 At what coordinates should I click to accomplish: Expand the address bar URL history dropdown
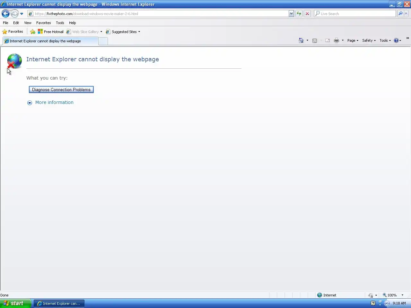291,13
